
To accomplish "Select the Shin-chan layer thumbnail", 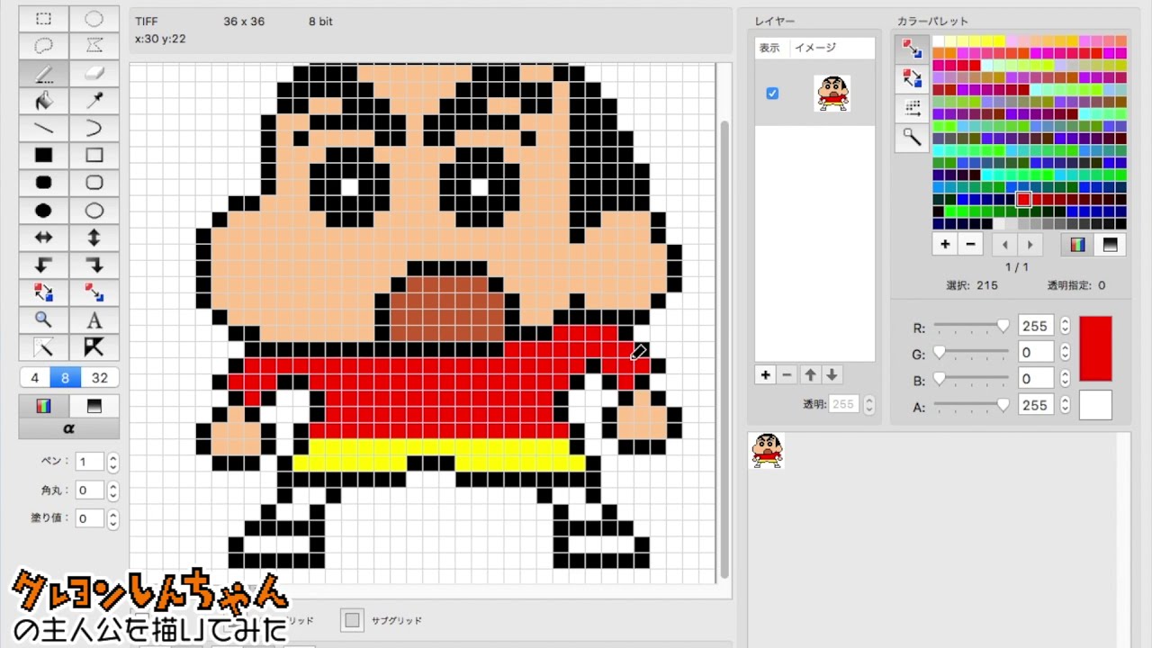I will (x=832, y=94).
